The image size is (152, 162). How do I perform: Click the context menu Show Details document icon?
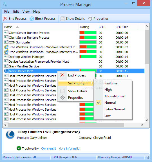point(62,91)
